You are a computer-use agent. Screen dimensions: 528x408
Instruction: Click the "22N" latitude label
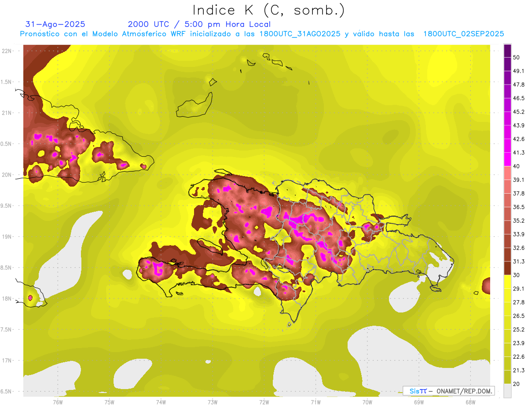[x=7, y=51]
